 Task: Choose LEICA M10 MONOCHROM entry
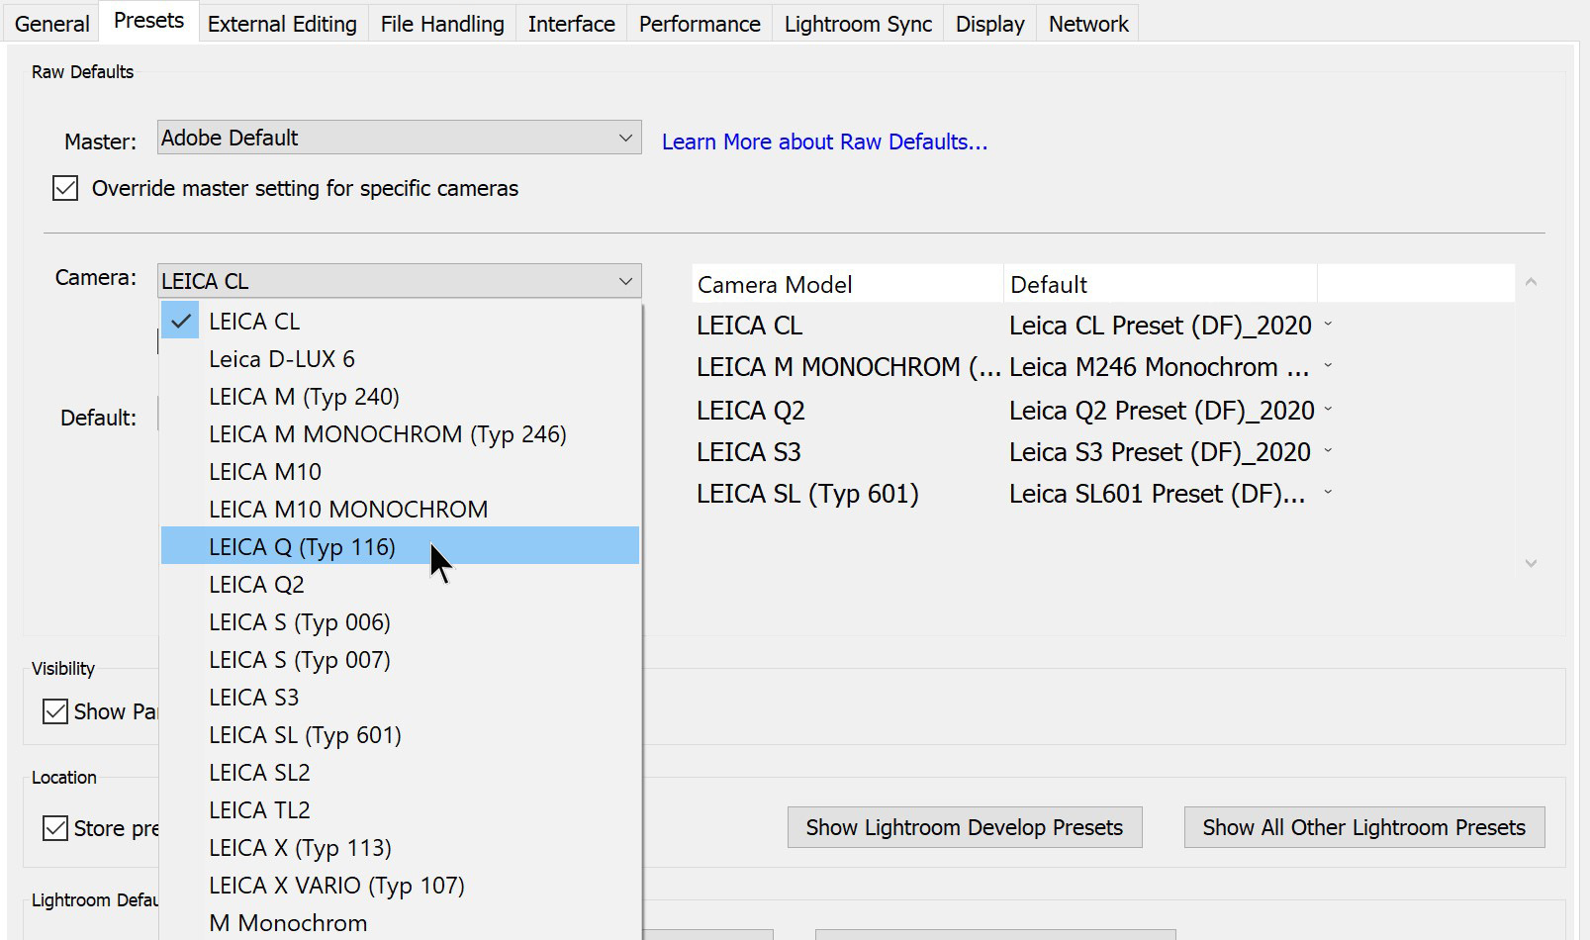[400, 510]
